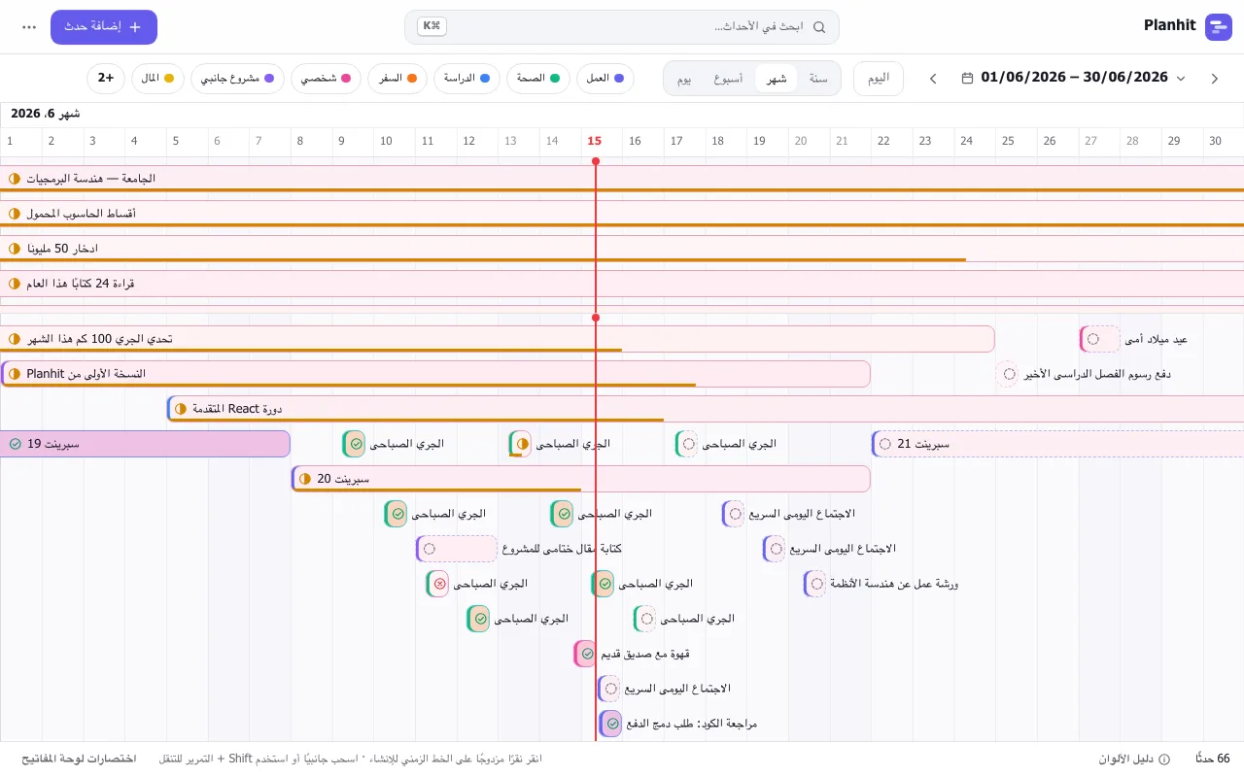Click check icon on قهوة مع صديق قديم
This screenshot has height=777, width=1244.
(587, 654)
